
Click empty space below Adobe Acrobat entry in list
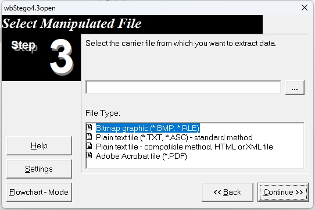(x=195, y=165)
